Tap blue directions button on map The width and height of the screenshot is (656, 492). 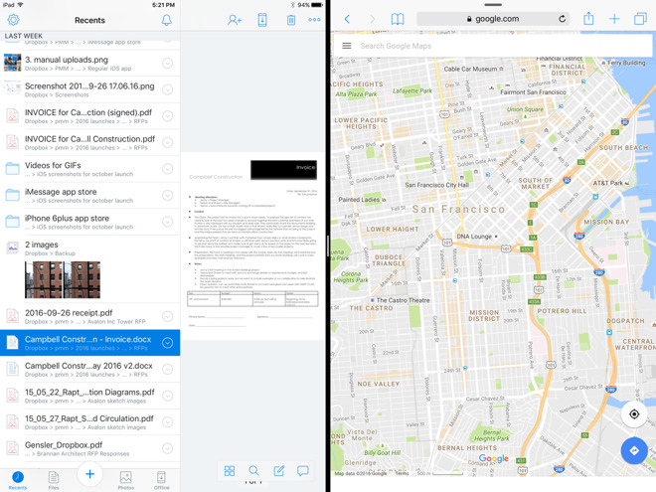(x=634, y=450)
